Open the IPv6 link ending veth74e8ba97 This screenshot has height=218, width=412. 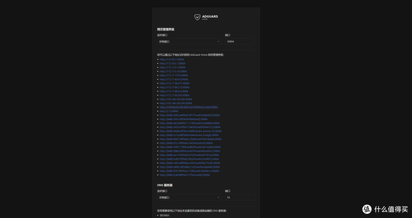[x=190, y=115]
